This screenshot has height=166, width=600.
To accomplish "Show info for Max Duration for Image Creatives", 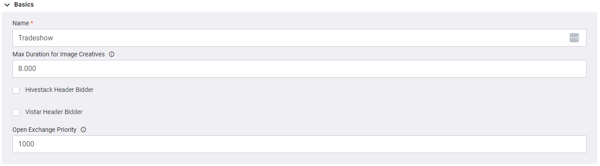I will [112, 54].
